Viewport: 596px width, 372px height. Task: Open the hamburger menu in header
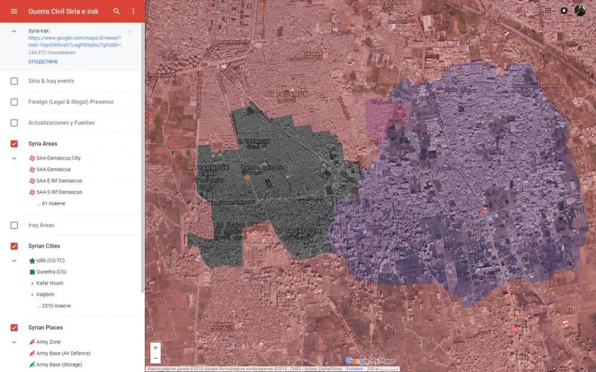pos(14,11)
